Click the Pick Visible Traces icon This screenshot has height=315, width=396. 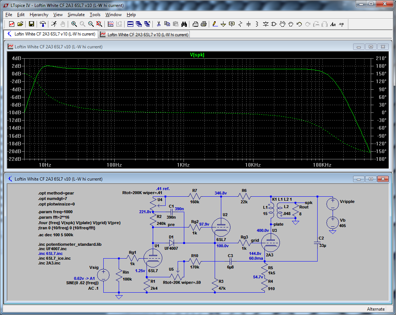[x=111, y=24]
